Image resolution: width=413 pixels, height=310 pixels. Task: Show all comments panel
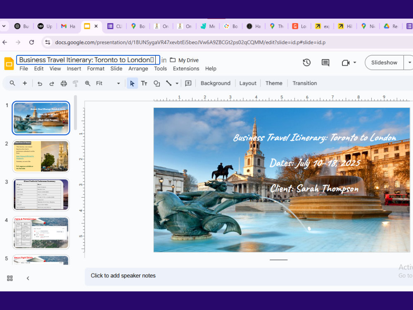(325, 62)
